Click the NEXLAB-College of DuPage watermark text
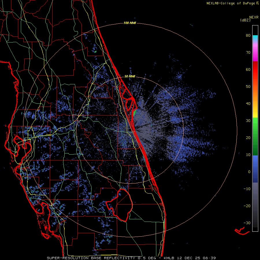Viewport: 260px width, 260px height. click(x=232, y=3)
